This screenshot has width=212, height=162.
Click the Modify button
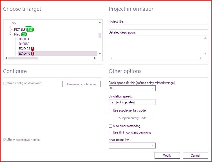click(167, 155)
